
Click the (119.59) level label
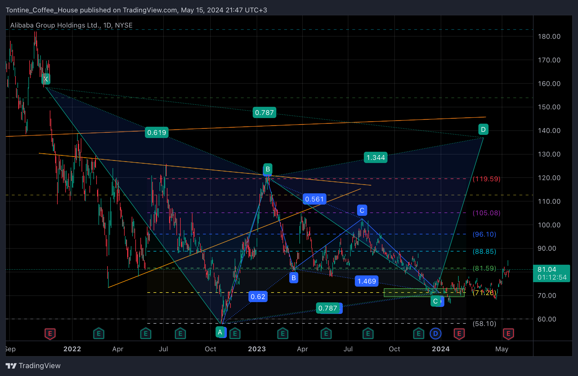coord(487,179)
